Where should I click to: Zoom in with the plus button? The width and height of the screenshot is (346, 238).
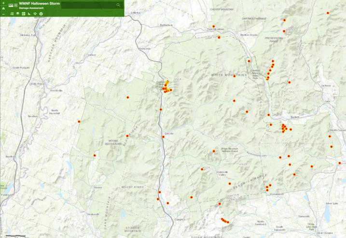3,3
